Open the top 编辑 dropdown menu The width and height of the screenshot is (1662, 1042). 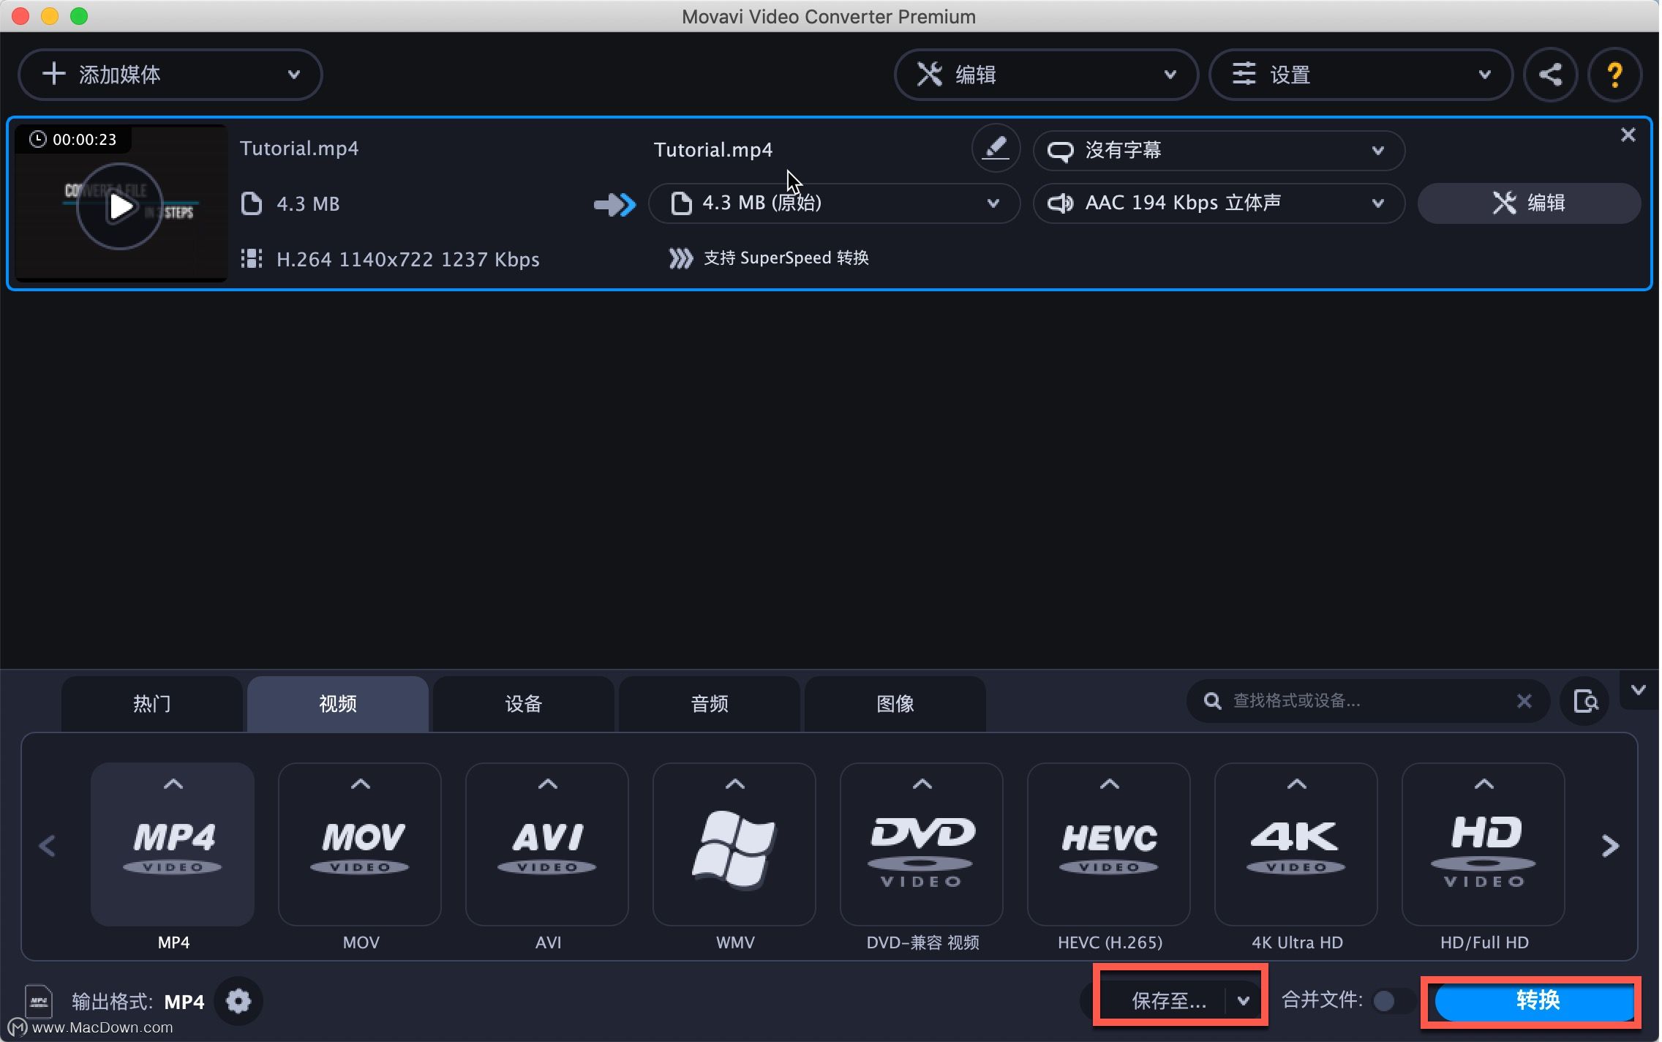(1046, 75)
